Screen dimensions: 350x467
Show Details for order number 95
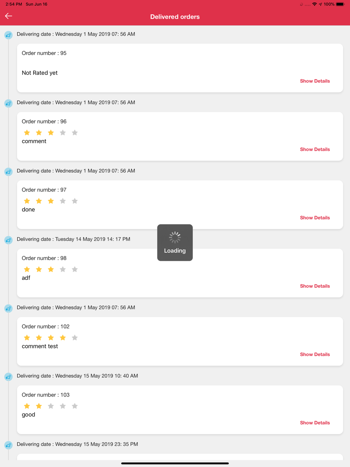point(315,81)
